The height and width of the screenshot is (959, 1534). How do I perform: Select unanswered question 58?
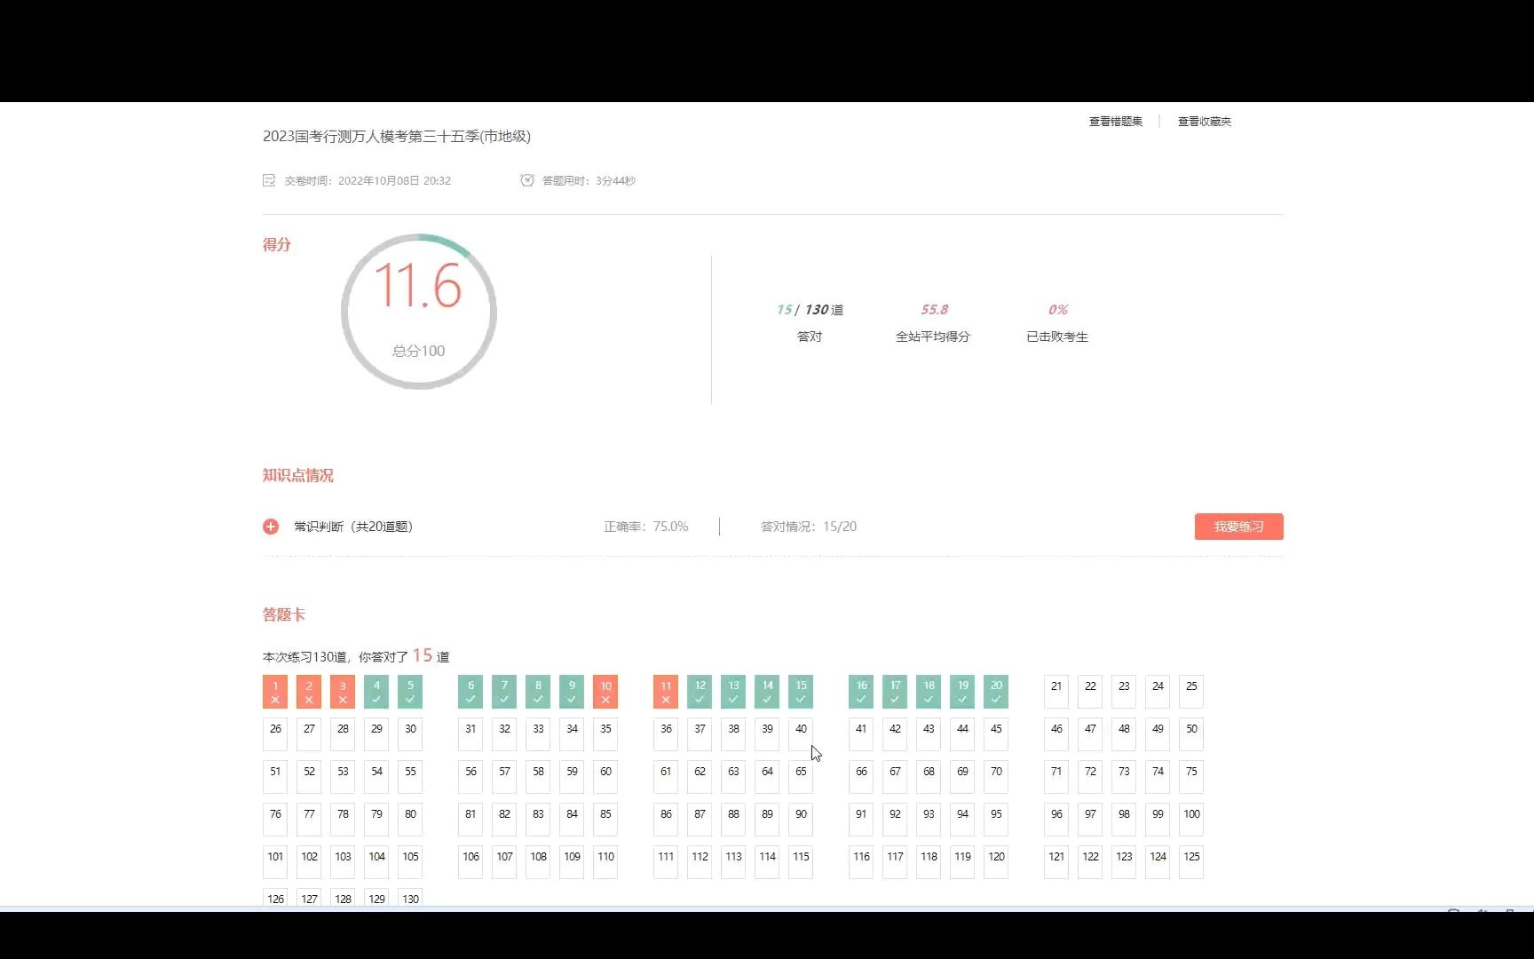click(538, 777)
